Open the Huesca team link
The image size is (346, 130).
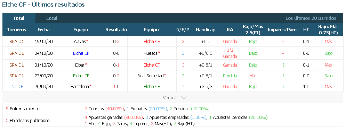151,53
